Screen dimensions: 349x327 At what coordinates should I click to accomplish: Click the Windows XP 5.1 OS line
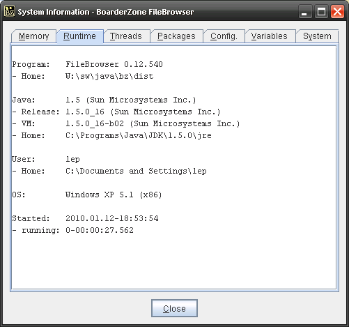click(x=87, y=195)
